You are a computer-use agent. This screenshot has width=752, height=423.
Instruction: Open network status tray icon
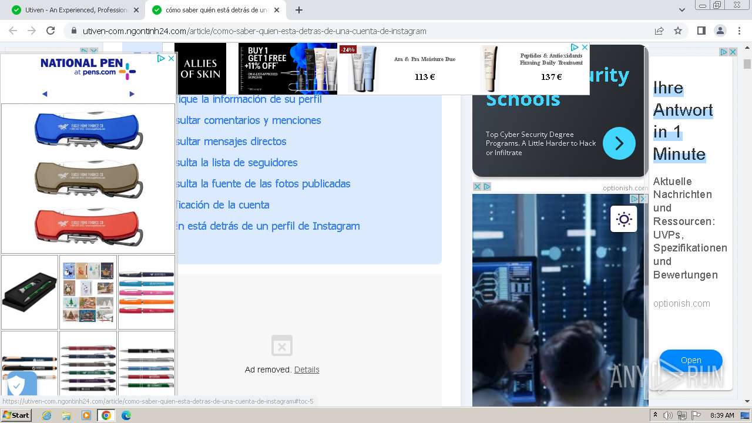pyautogui.click(x=682, y=415)
